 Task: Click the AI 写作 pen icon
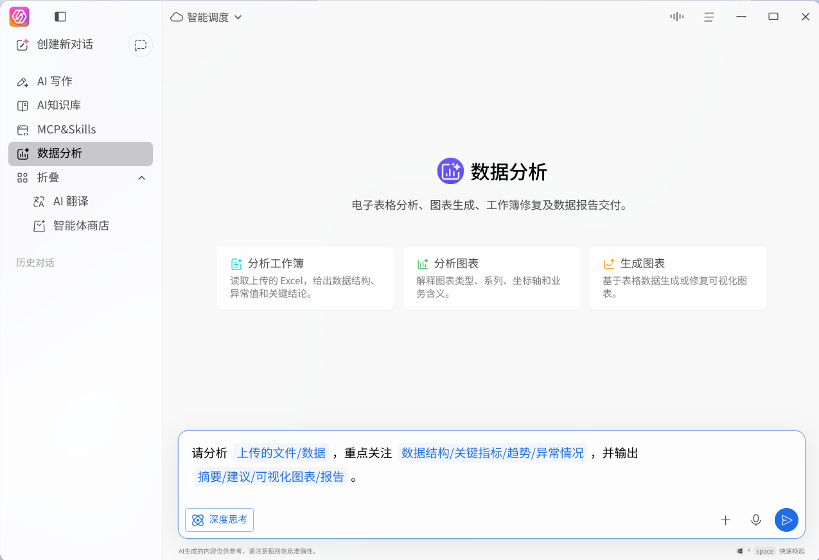(x=22, y=81)
